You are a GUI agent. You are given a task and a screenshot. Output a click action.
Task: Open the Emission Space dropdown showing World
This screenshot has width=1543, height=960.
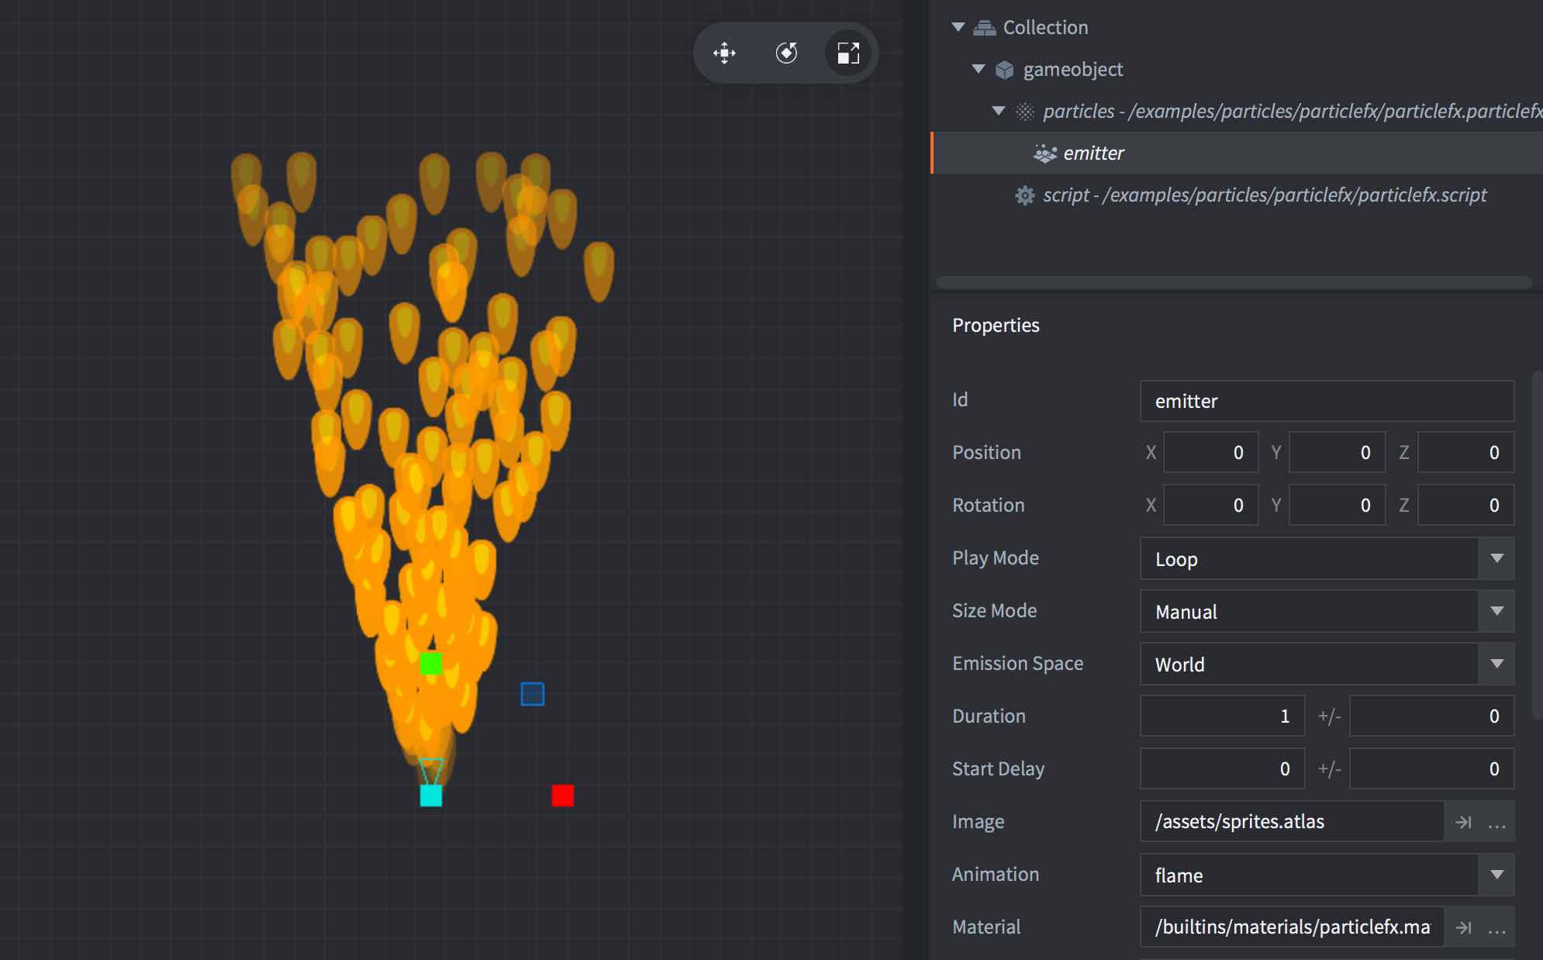[x=1498, y=664]
